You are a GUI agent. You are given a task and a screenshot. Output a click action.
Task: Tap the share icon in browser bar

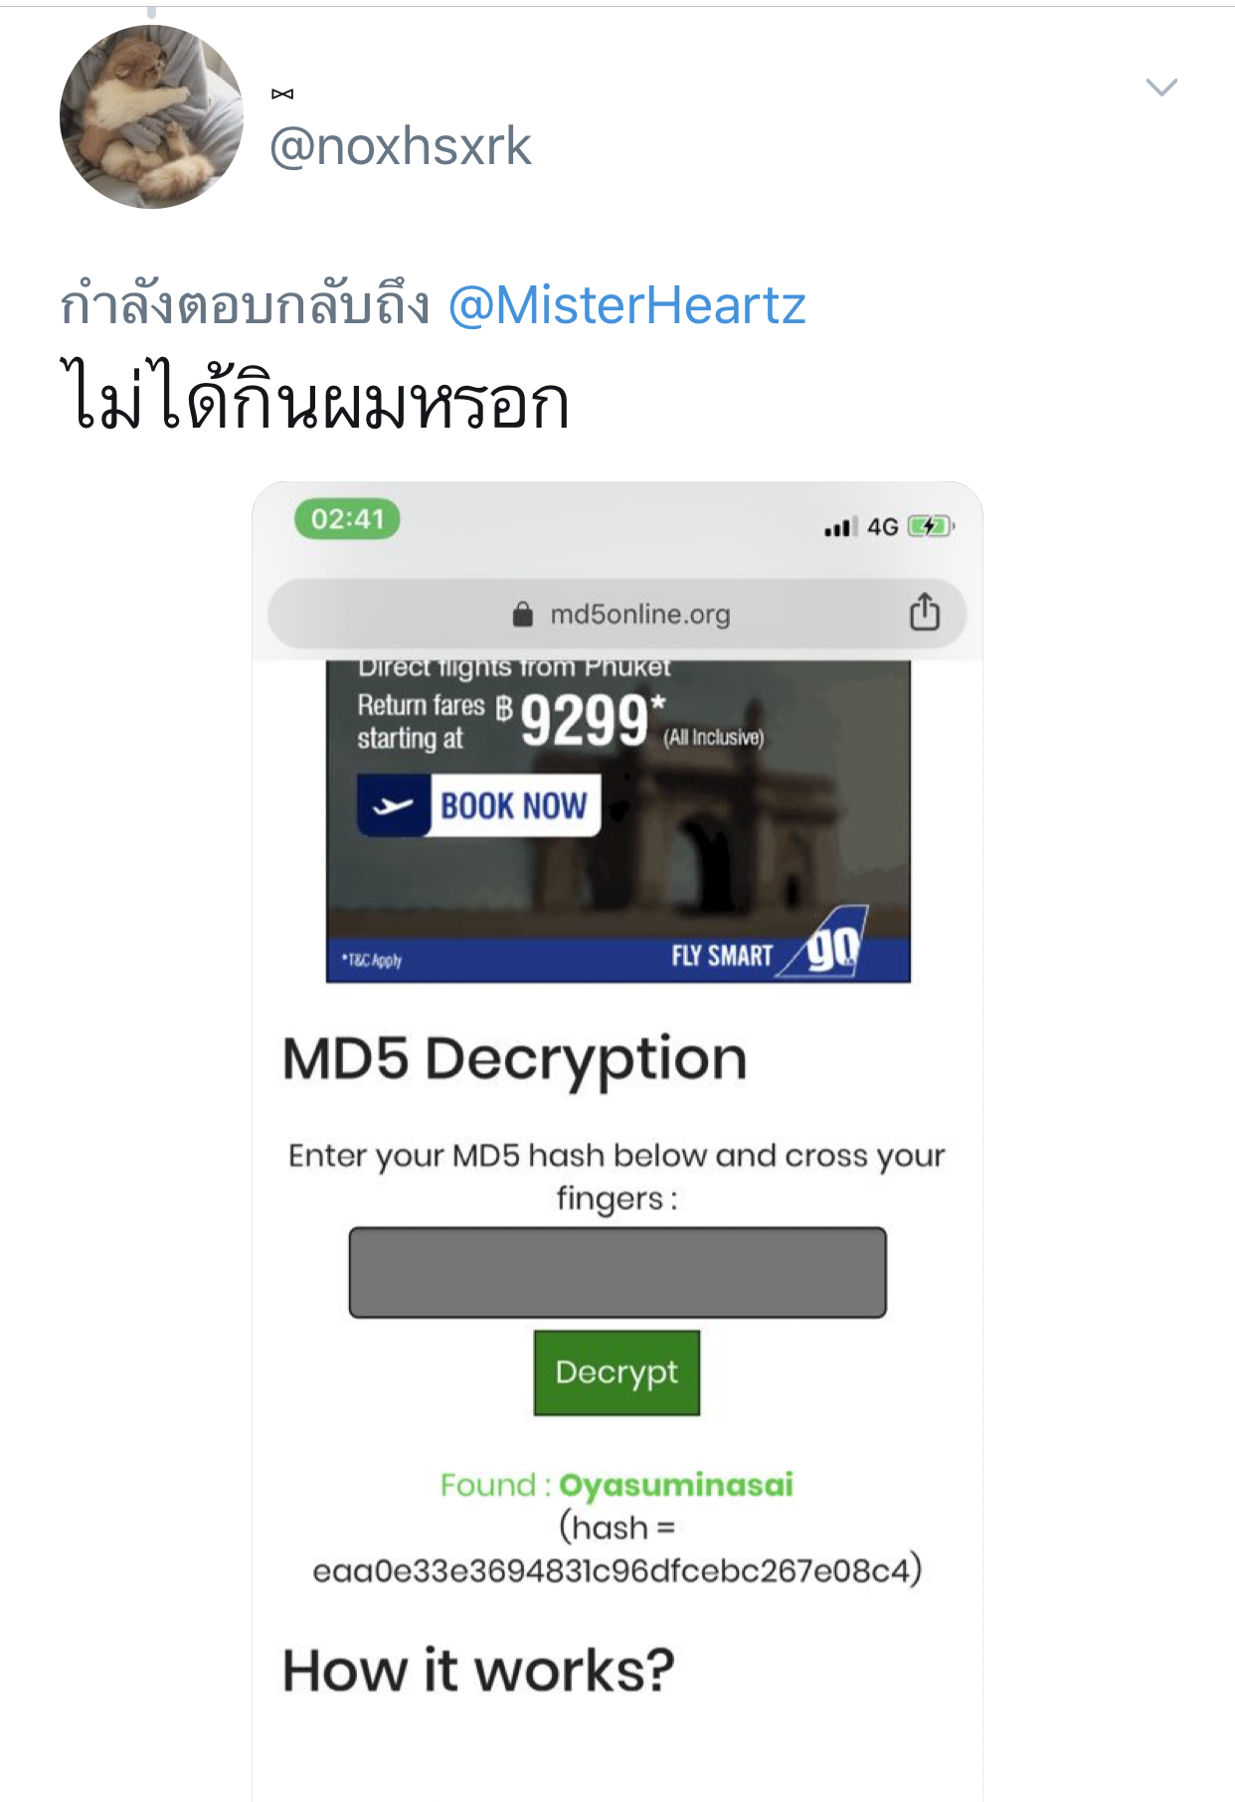pyautogui.click(x=924, y=612)
